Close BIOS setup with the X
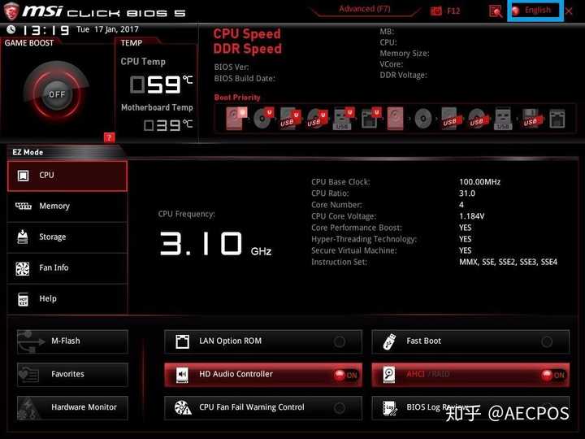 (x=569, y=11)
